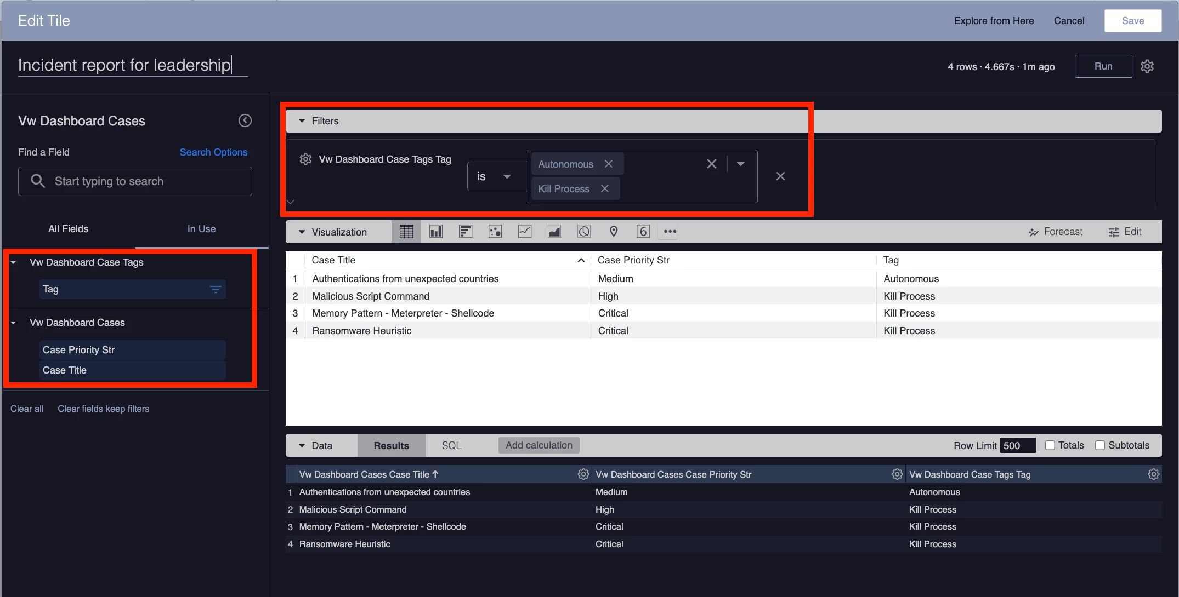This screenshot has height=597, width=1179.
Task: Pick the line chart visualization
Action: coord(525,232)
